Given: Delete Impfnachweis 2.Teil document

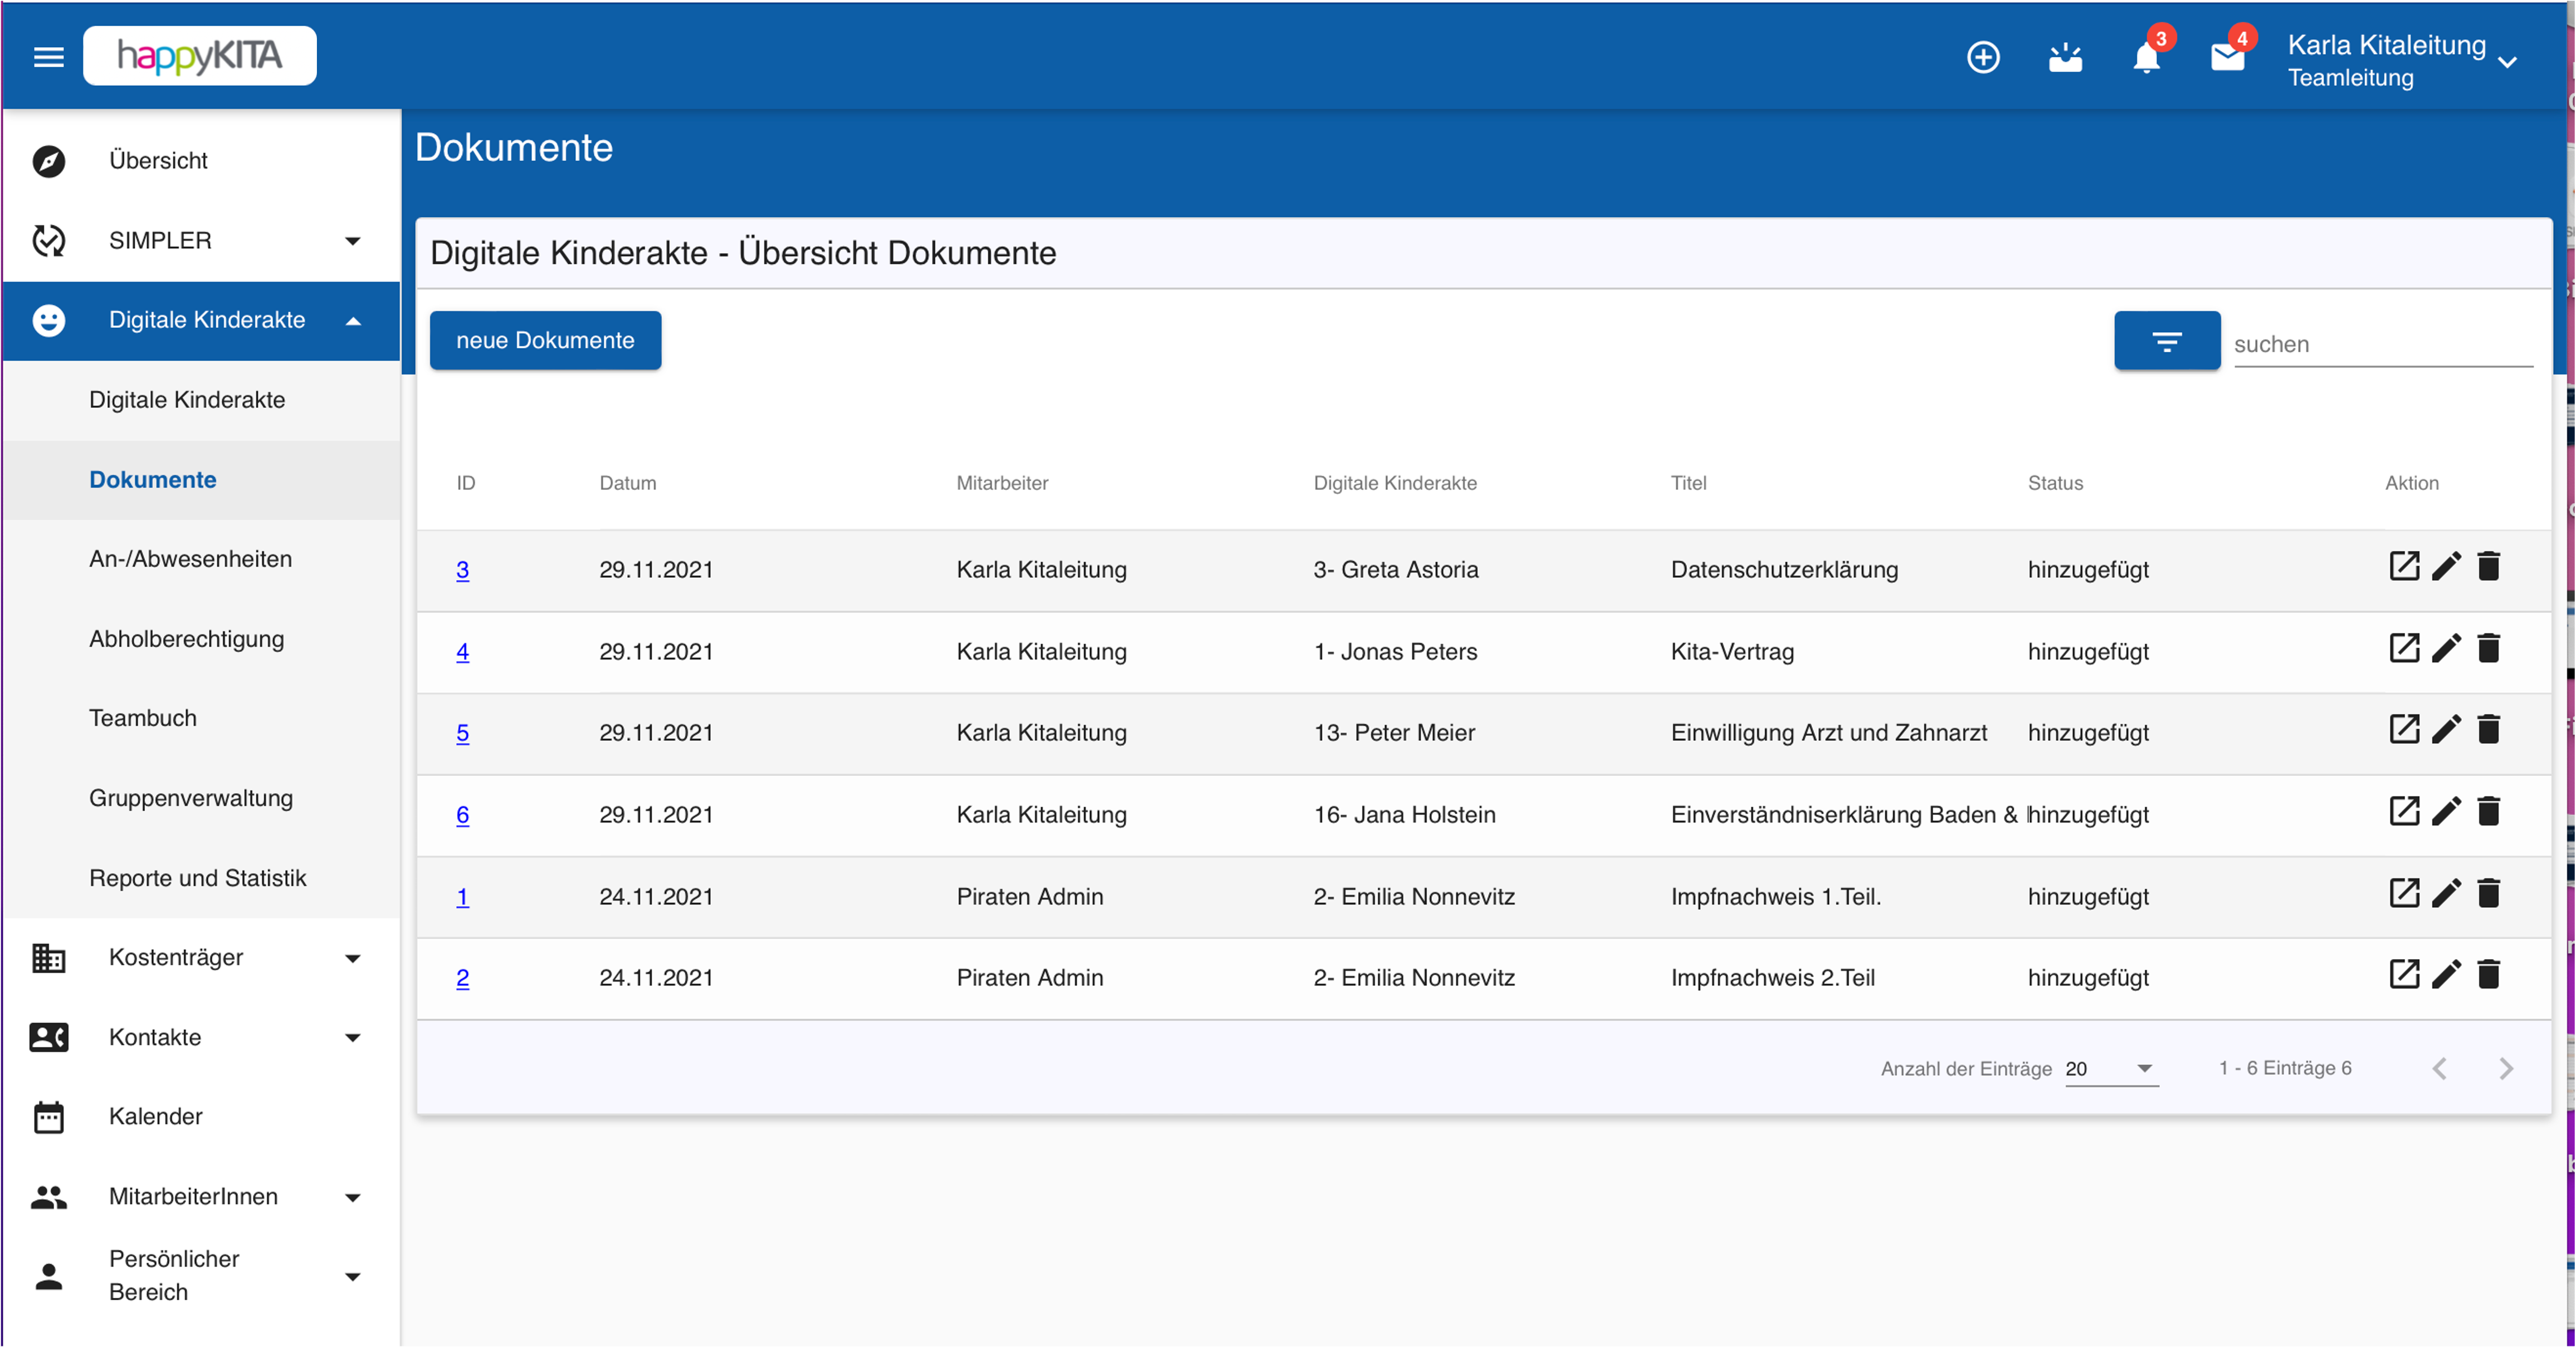Looking at the screenshot, I should click(2488, 974).
